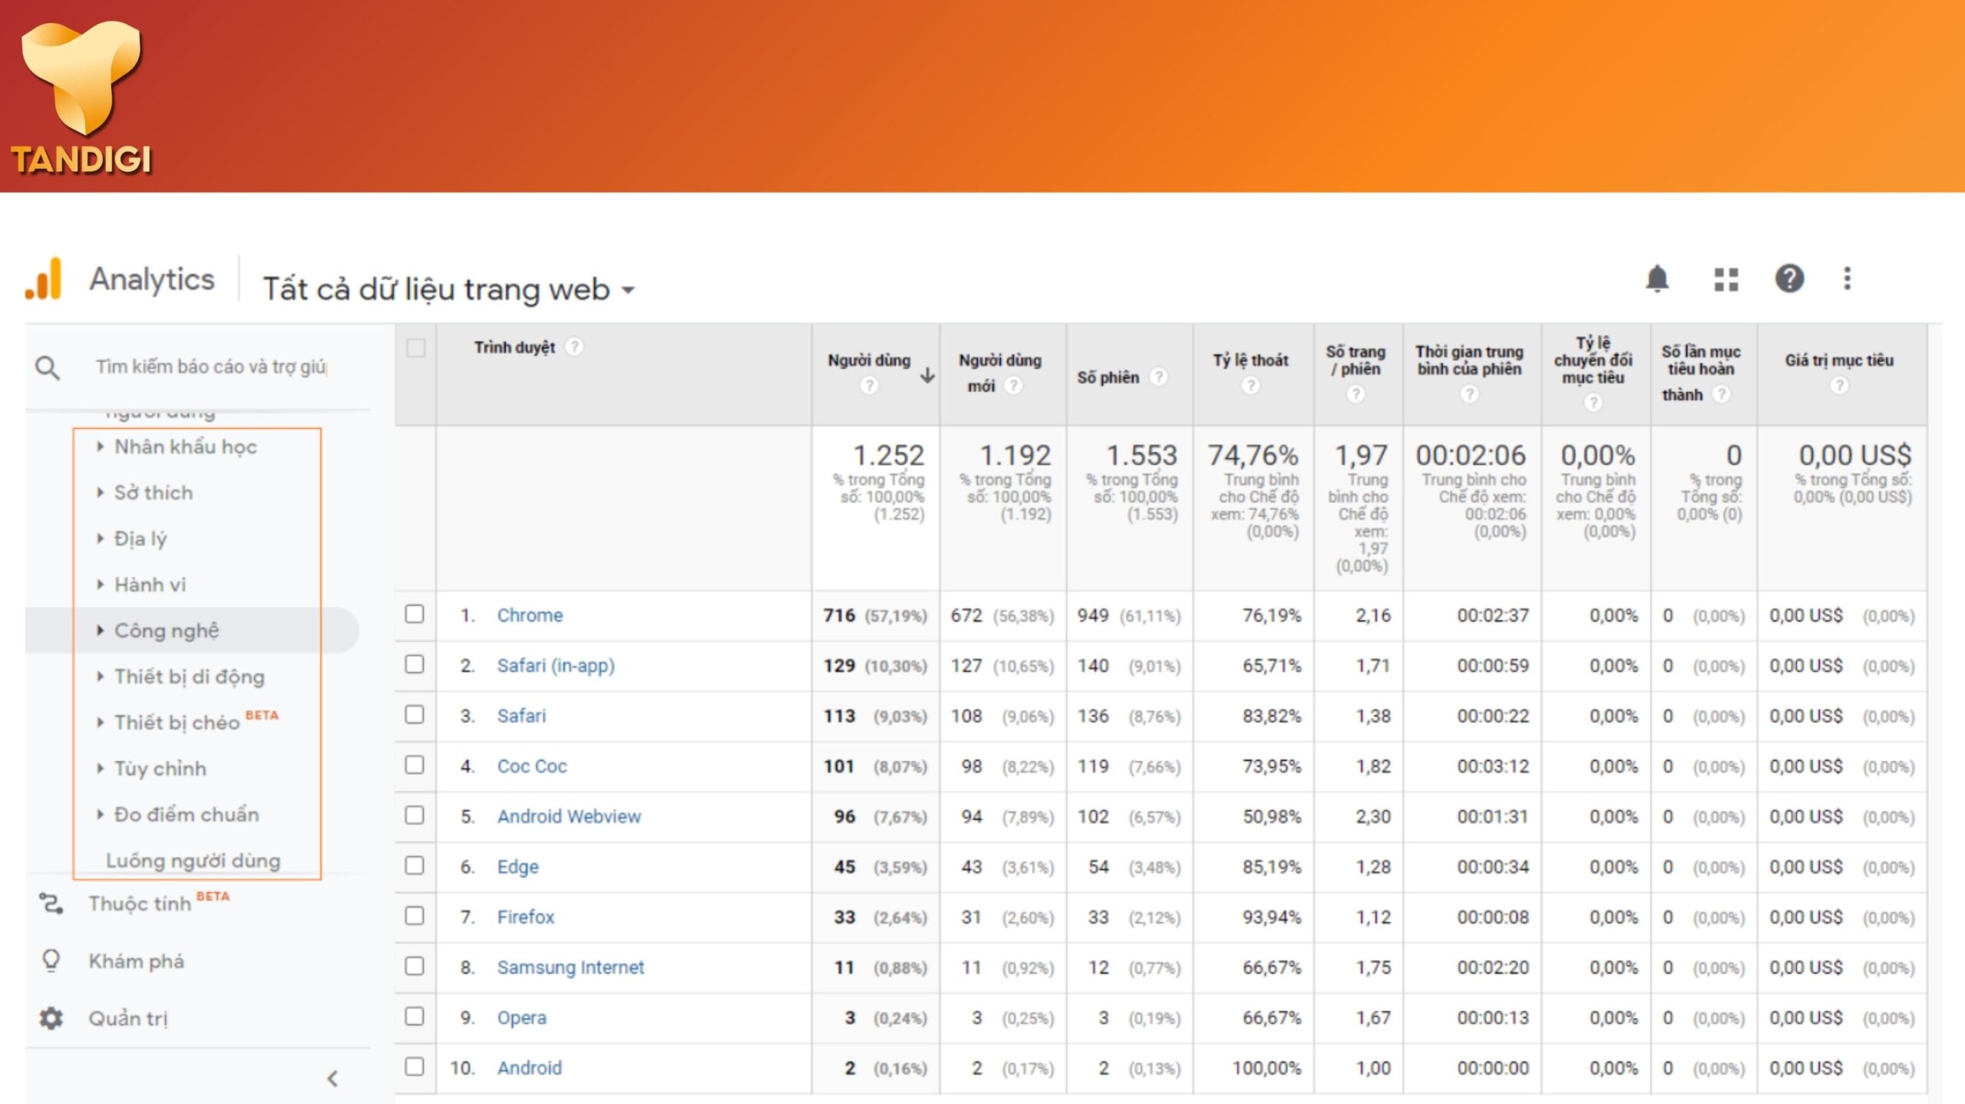Viewport: 1965px width, 1104px height.
Task: Open the Samsung Internet link
Action: pyautogui.click(x=570, y=967)
